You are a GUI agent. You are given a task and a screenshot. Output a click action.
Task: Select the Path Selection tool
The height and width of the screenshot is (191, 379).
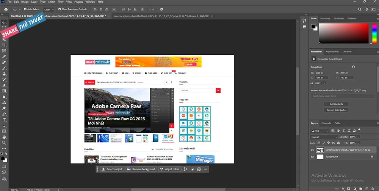4,125
